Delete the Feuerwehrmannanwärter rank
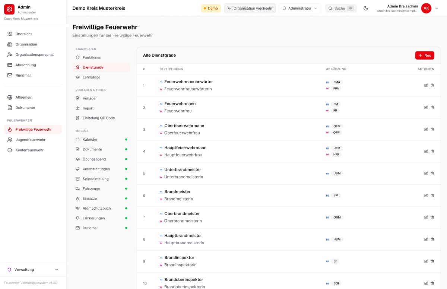This screenshot has height=289, width=447. pos(432,85)
